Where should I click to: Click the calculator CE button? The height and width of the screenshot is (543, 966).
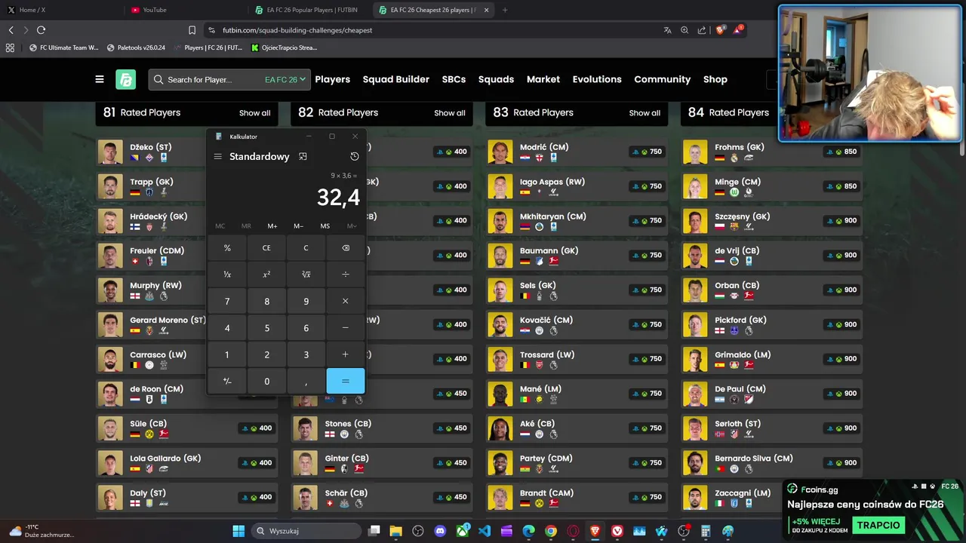[x=266, y=248]
